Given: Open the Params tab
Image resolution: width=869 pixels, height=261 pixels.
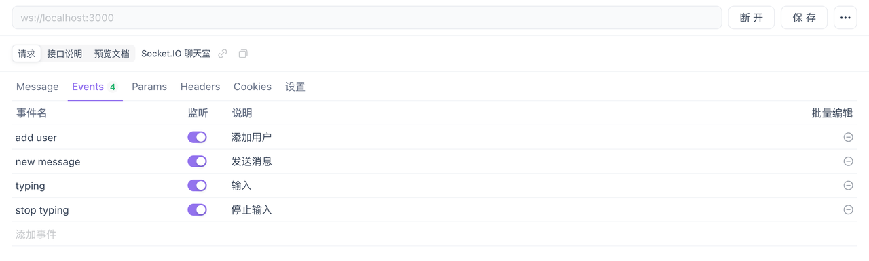Looking at the screenshot, I should [x=149, y=87].
